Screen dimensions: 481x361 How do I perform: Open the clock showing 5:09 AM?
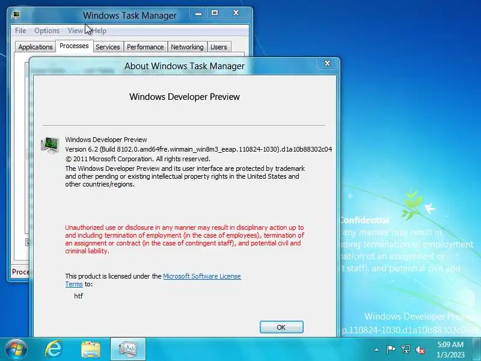click(450, 350)
